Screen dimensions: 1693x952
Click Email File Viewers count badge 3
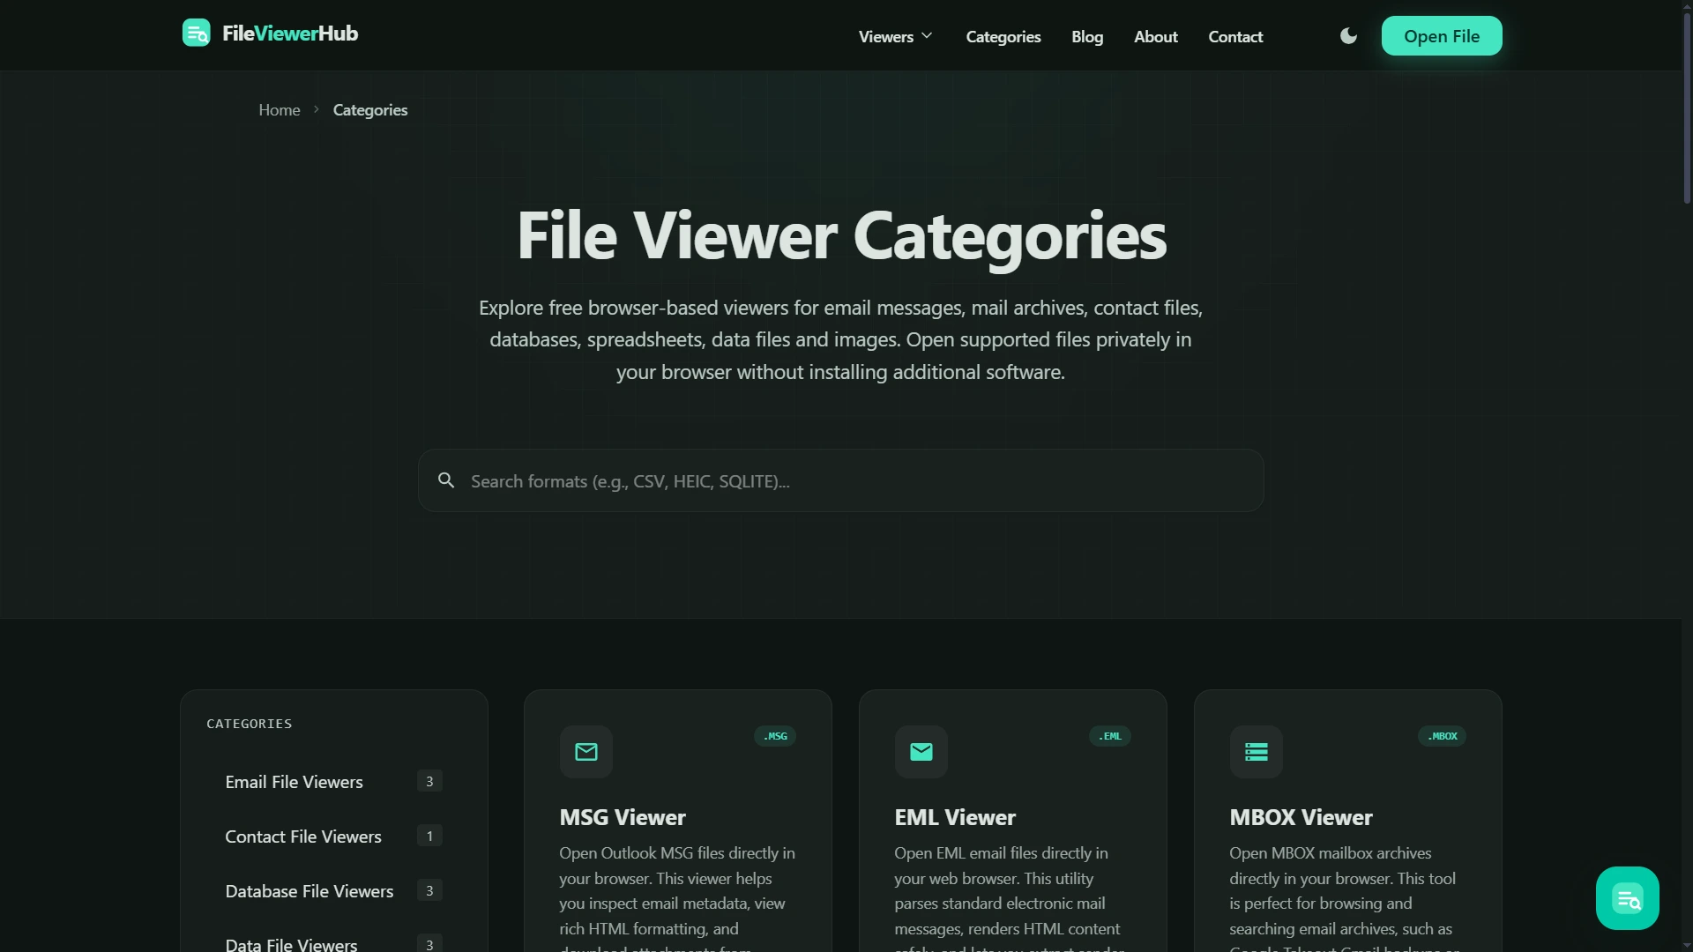tap(429, 781)
